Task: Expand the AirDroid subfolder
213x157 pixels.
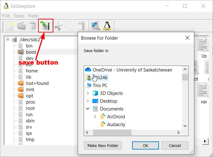Action: tap(95, 116)
